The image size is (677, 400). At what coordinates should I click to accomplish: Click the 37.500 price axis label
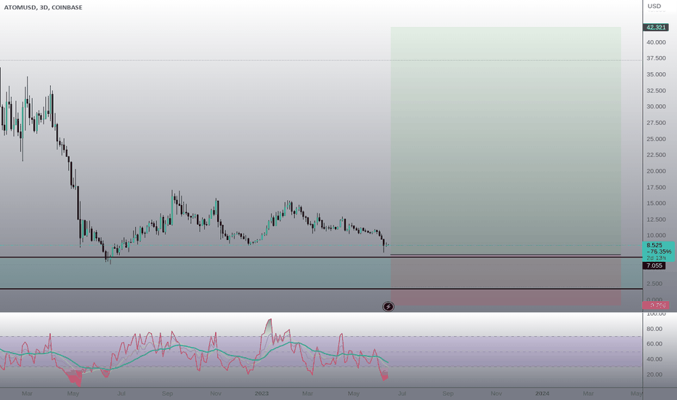pyautogui.click(x=656, y=58)
